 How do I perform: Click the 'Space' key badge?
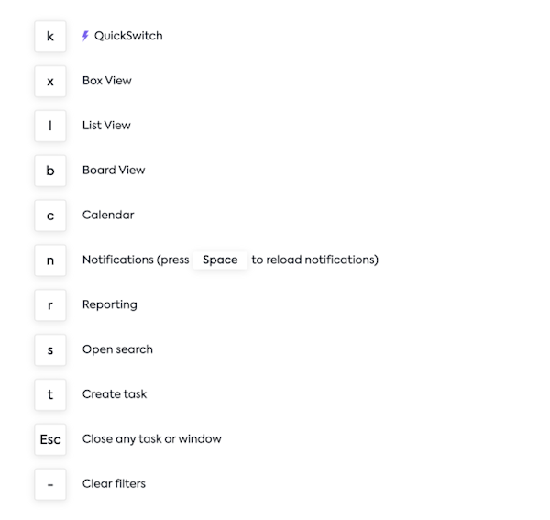coord(220,260)
